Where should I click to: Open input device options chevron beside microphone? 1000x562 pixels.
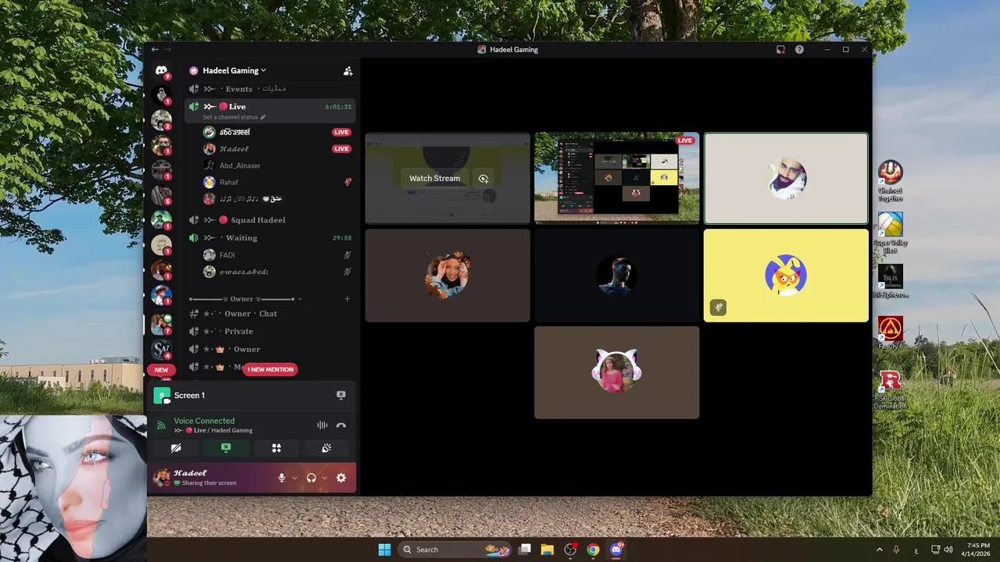(295, 478)
